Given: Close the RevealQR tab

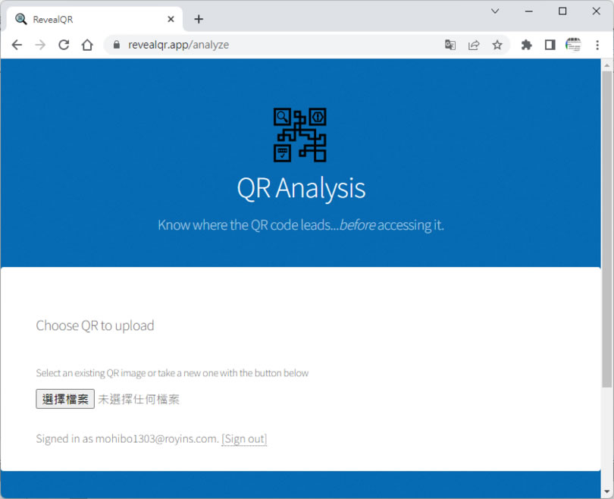Looking at the screenshot, I should click(x=171, y=19).
